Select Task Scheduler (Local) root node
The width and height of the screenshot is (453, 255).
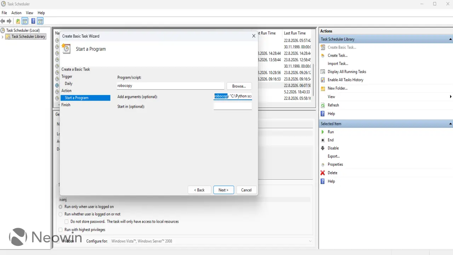[x=23, y=30]
